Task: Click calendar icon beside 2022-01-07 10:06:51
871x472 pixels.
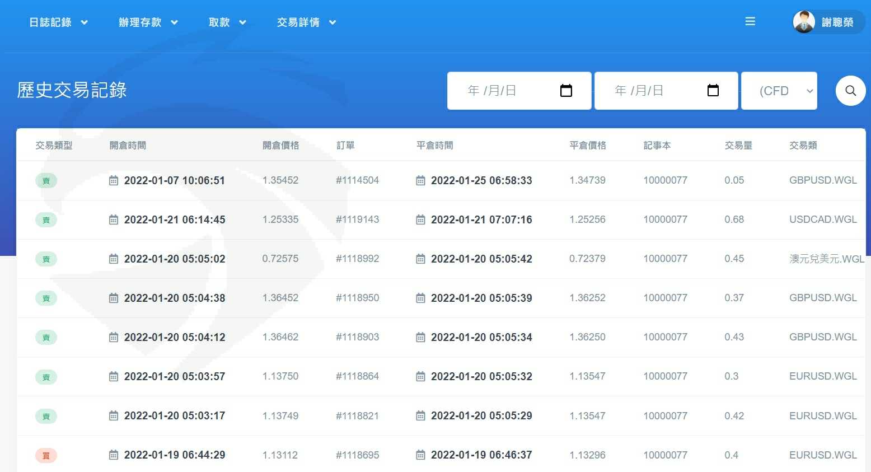Action: click(114, 181)
